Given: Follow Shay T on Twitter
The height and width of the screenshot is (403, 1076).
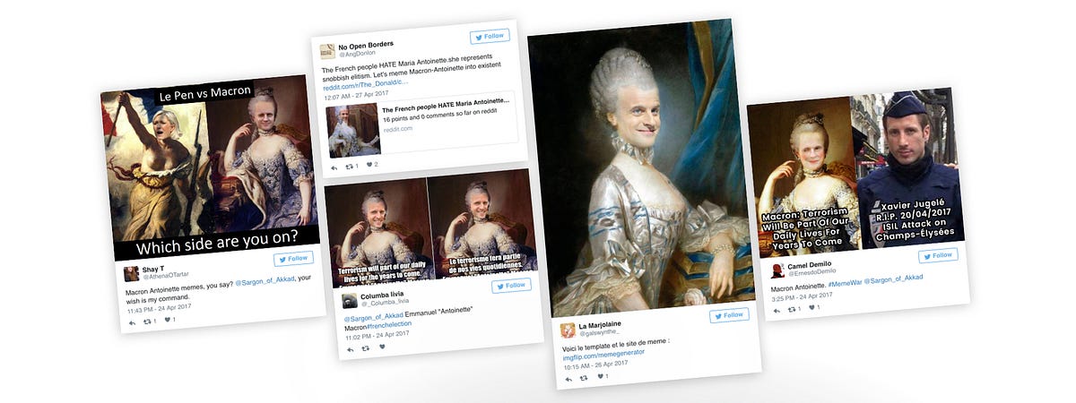Looking at the screenshot, I should [293, 258].
